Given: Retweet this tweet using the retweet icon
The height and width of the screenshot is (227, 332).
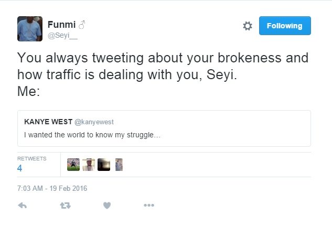Looking at the screenshot, I should point(65,206).
